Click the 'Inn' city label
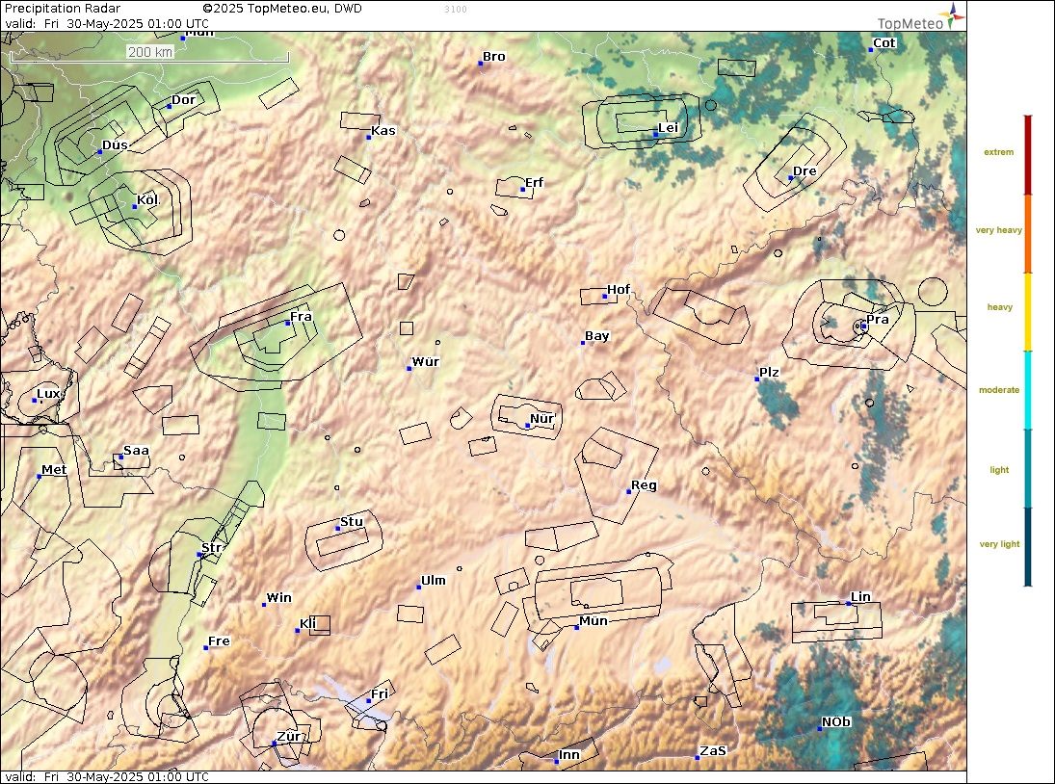The width and height of the screenshot is (1055, 784). tap(569, 754)
